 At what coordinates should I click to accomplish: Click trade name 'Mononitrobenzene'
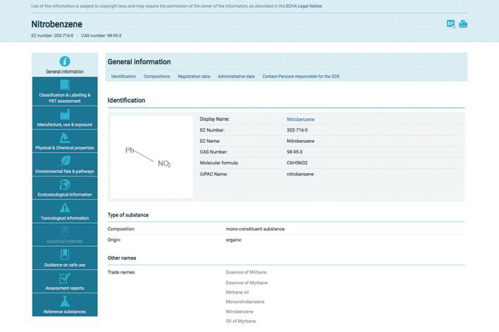[x=245, y=302]
